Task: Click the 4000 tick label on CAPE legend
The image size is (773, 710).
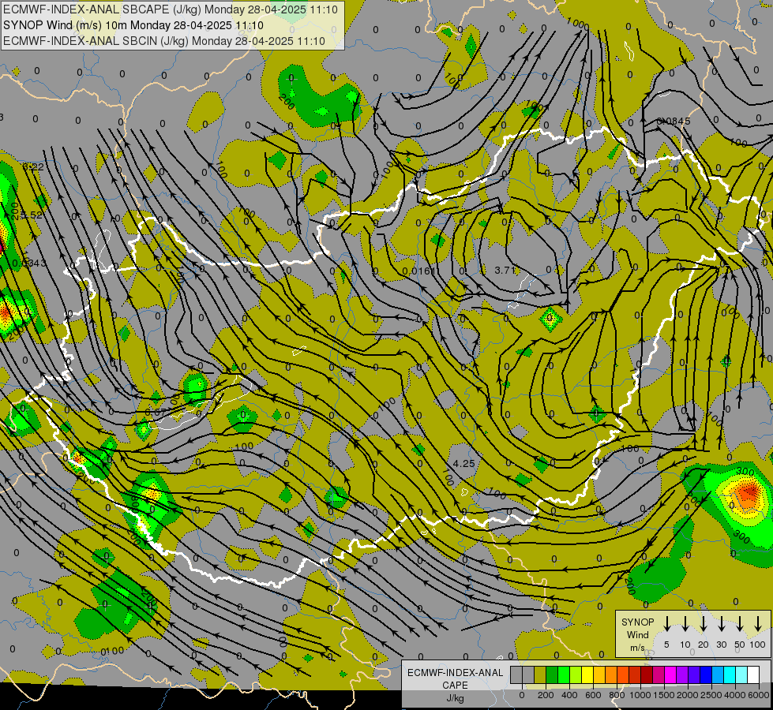Action: (x=735, y=695)
